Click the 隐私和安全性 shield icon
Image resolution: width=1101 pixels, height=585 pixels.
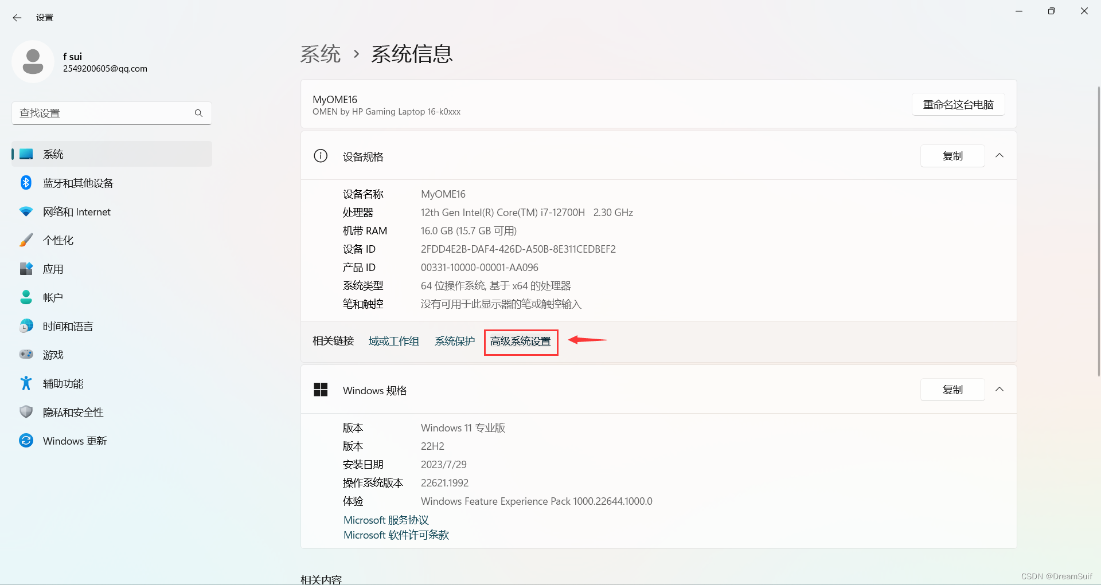[26, 412]
